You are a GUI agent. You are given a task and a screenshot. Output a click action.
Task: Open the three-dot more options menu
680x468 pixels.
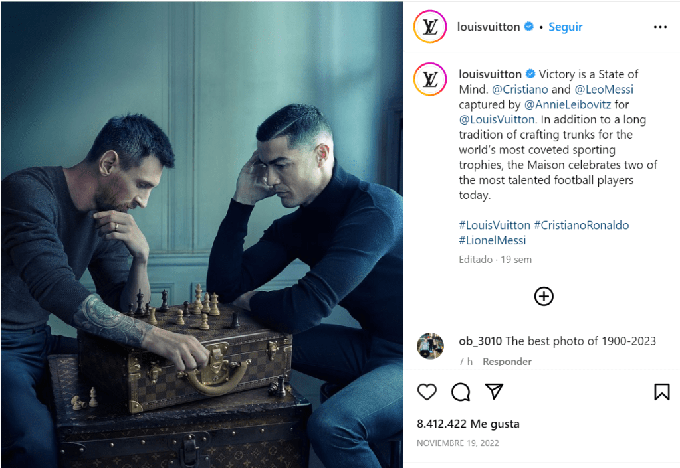pyautogui.click(x=660, y=27)
